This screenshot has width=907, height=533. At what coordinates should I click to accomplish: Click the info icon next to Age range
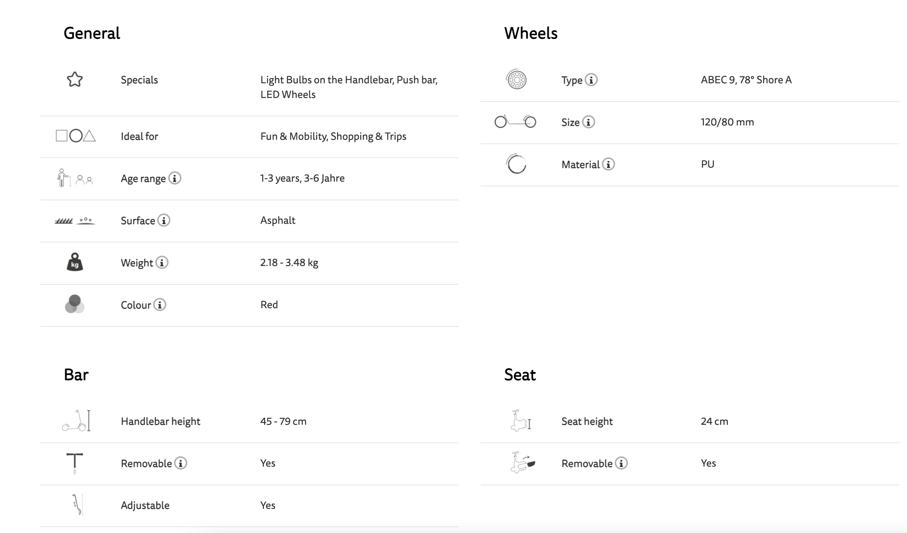tap(175, 178)
